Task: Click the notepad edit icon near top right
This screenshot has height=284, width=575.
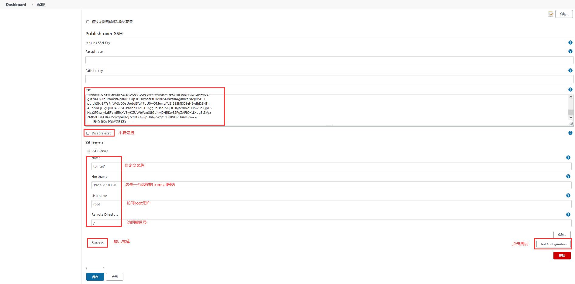Action: [x=550, y=14]
